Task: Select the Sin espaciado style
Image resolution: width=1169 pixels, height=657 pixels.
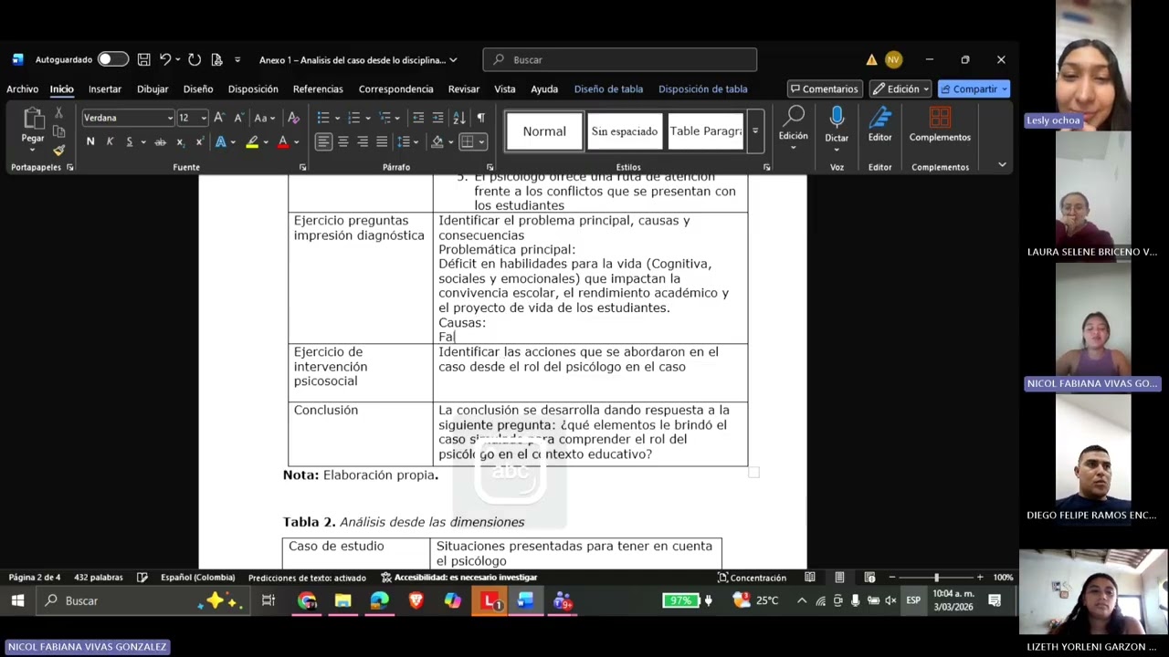Action: point(625,131)
